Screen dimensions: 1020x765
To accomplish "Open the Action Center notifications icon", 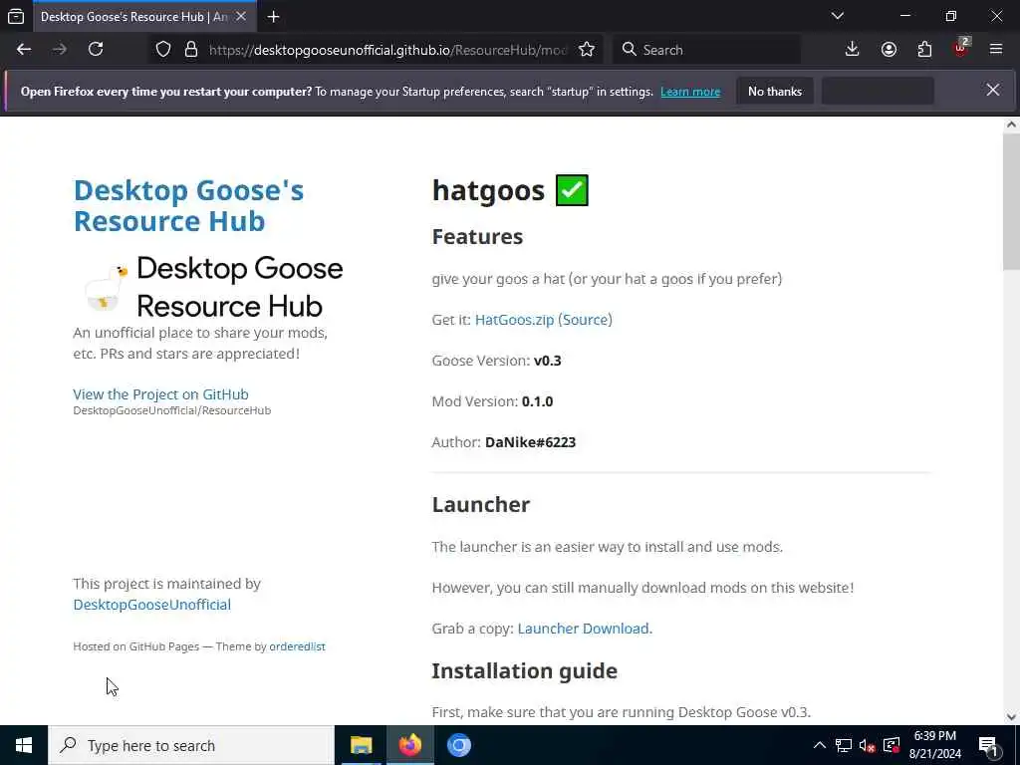I will click(988, 745).
